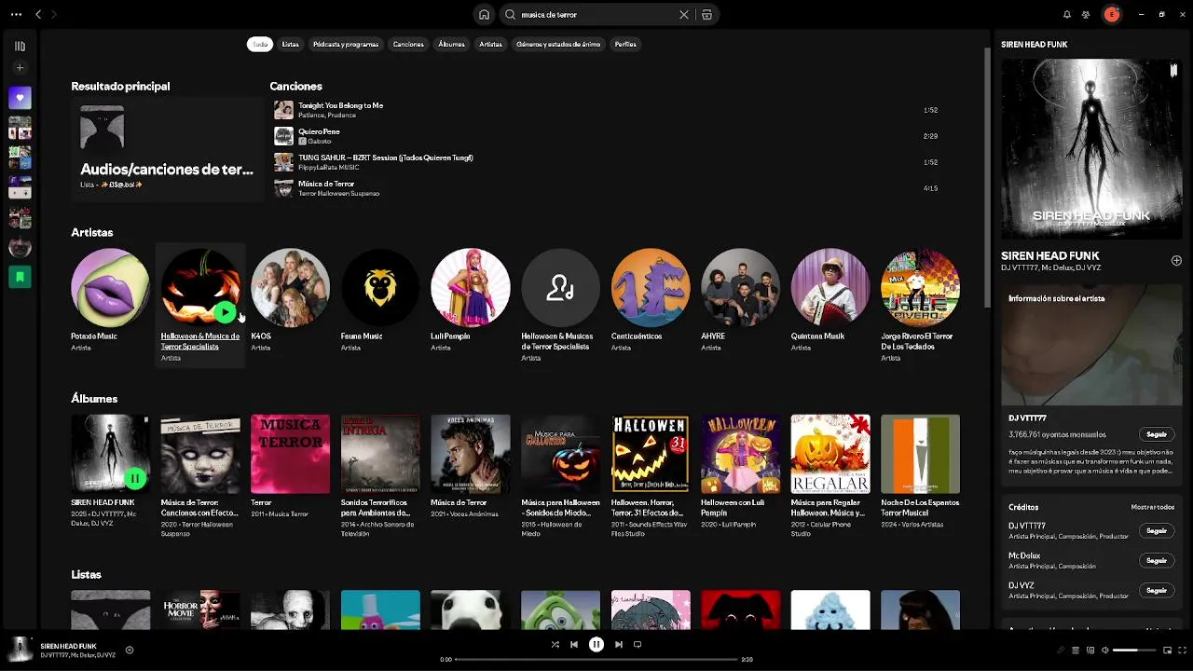Click the create playlist plus icon
The height and width of the screenshot is (671, 1193).
tap(20, 68)
